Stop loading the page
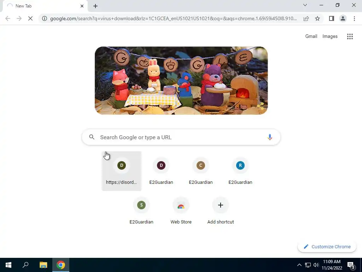 (30, 18)
